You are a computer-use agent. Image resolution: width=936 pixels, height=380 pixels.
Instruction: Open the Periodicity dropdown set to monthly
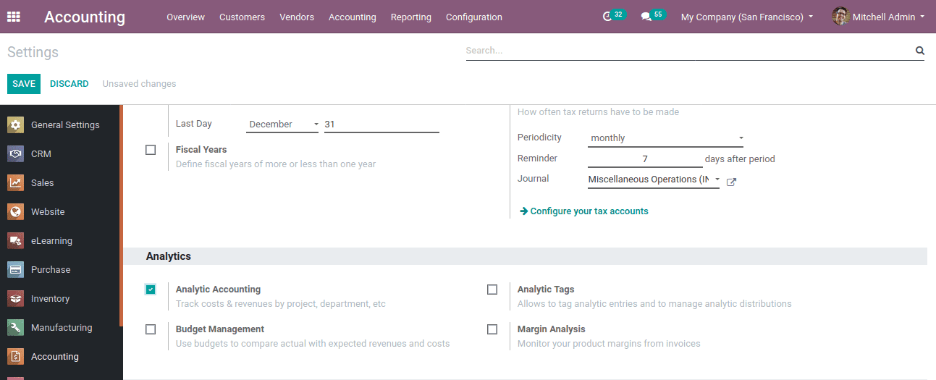[665, 138]
